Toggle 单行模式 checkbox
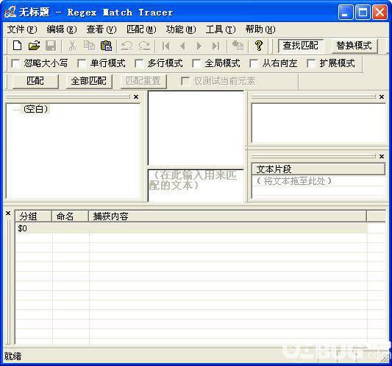392x366 pixels. click(82, 63)
